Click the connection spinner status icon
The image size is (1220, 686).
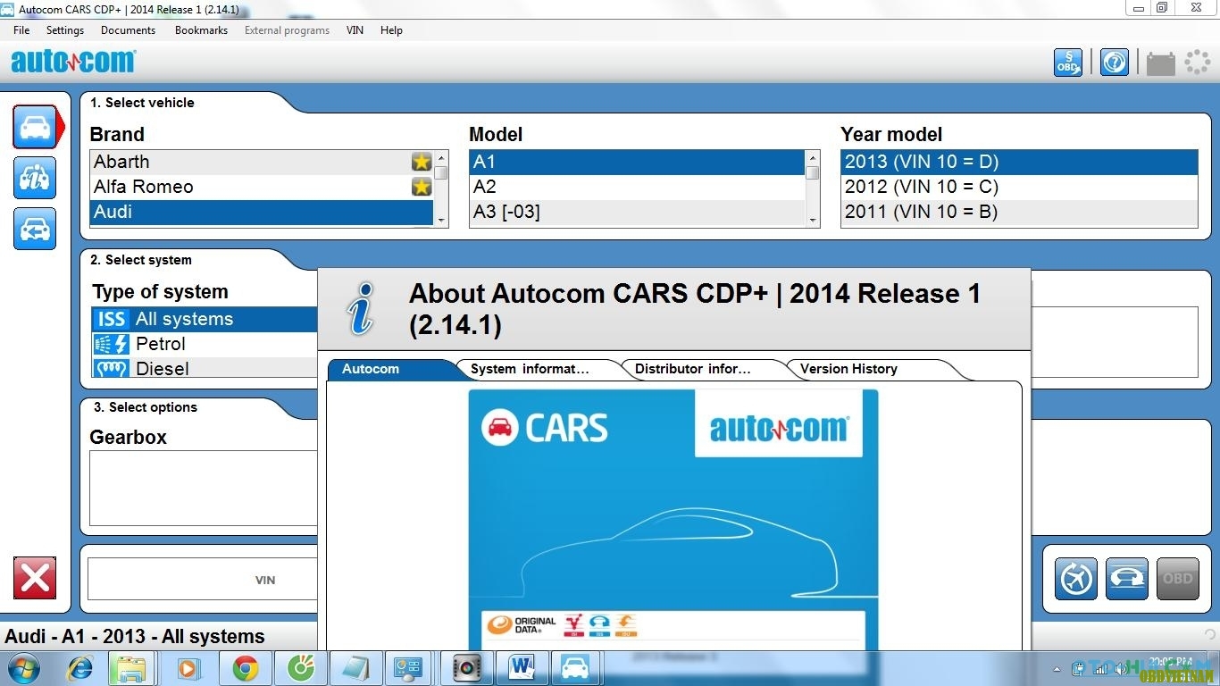coord(1198,63)
